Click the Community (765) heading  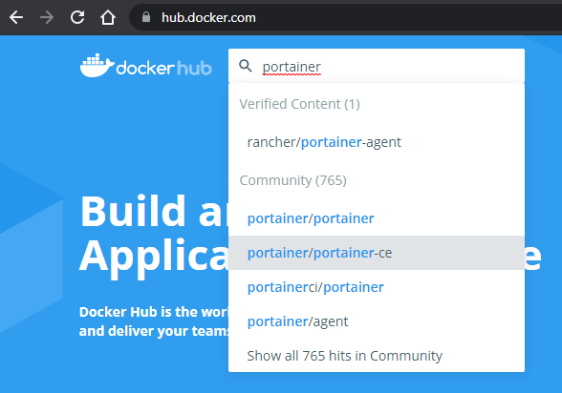pos(292,180)
